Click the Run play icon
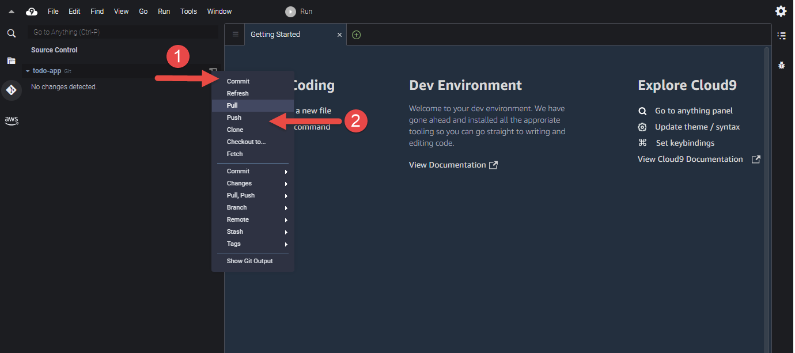 pos(290,12)
